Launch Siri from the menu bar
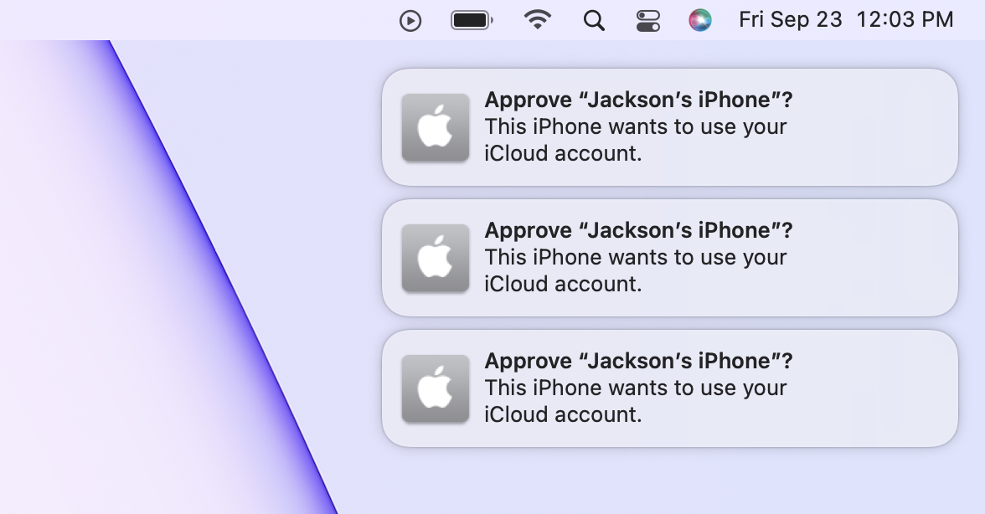The height and width of the screenshot is (514, 985). tap(700, 20)
